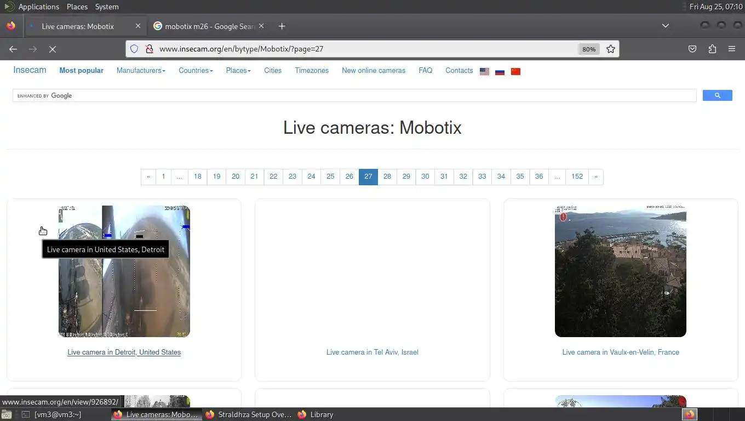This screenshot has height=421, width=745.
Task: Stop loading the page
Action: [53, 49]
